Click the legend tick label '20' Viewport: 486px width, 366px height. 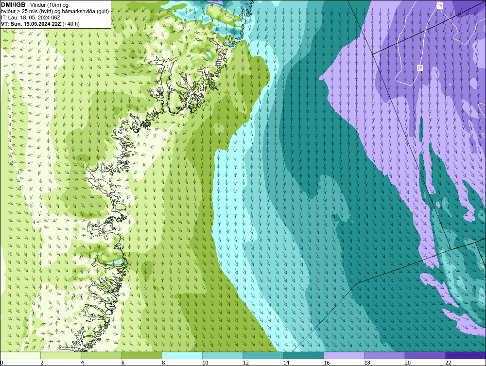408,363
